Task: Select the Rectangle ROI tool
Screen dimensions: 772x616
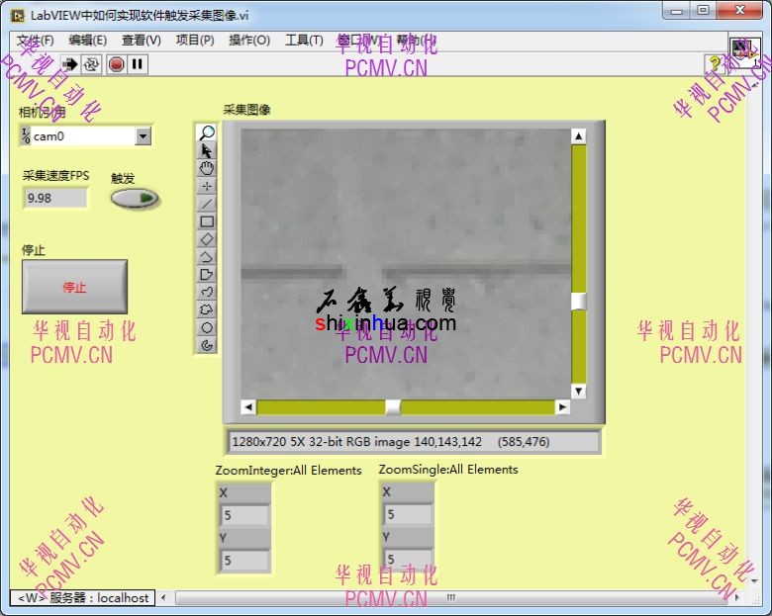Action: [207, 221]
